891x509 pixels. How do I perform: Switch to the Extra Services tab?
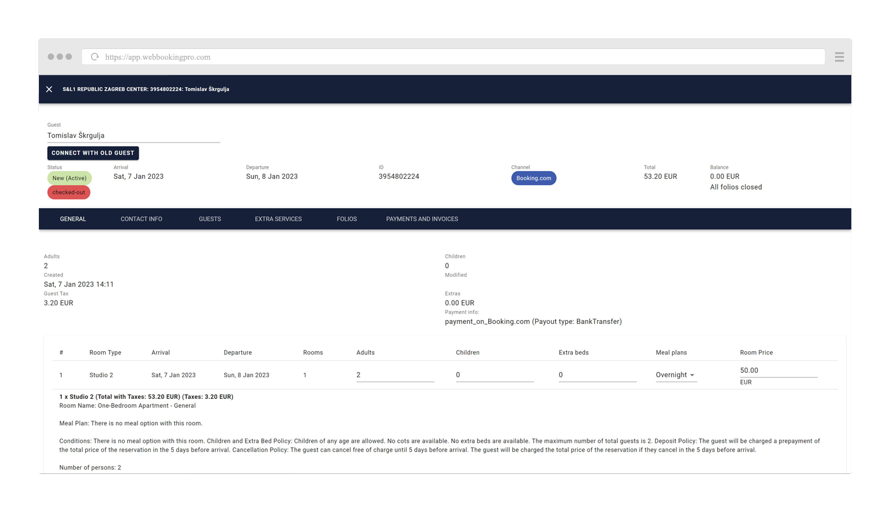click(278, 219)
